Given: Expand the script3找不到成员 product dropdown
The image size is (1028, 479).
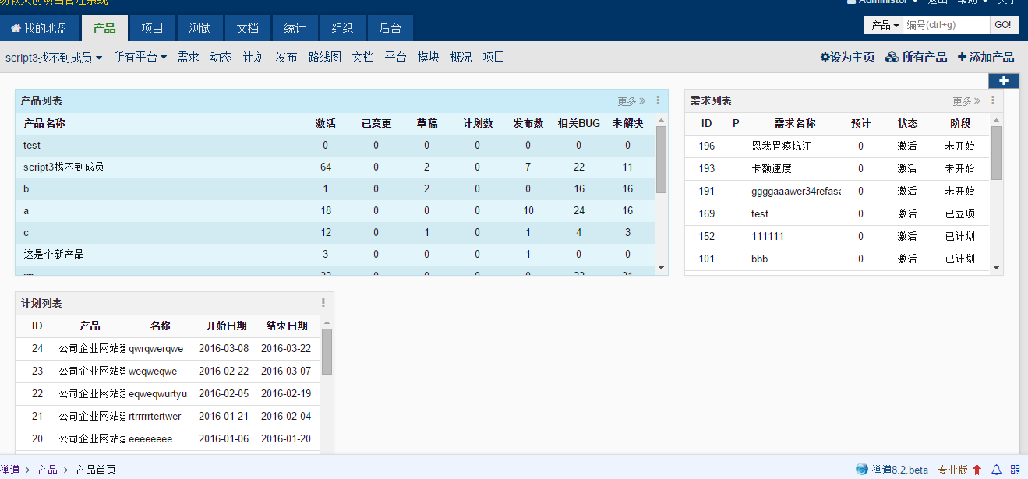Looking at the screenshot, I should tap(54, 57).
